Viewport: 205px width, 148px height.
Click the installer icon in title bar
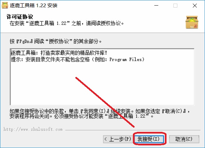(x=5, y=5)
